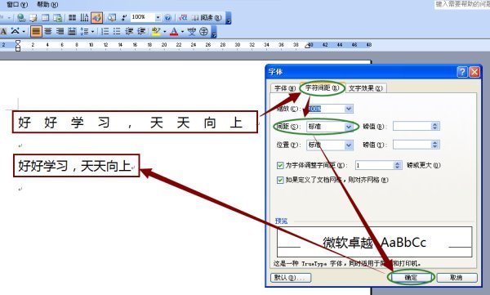490x295 pixels.
Task: Click the 阅读(R) reading view button
Action: pos(207,18)
